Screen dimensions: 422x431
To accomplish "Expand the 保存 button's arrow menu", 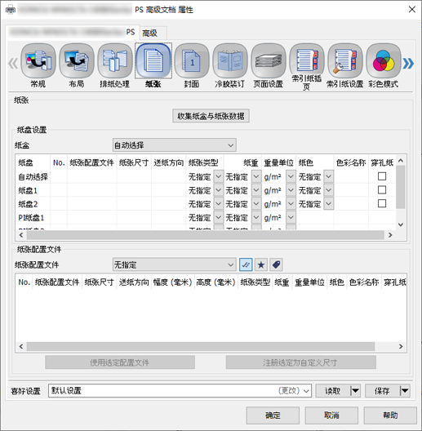I will tap(405, 390).
